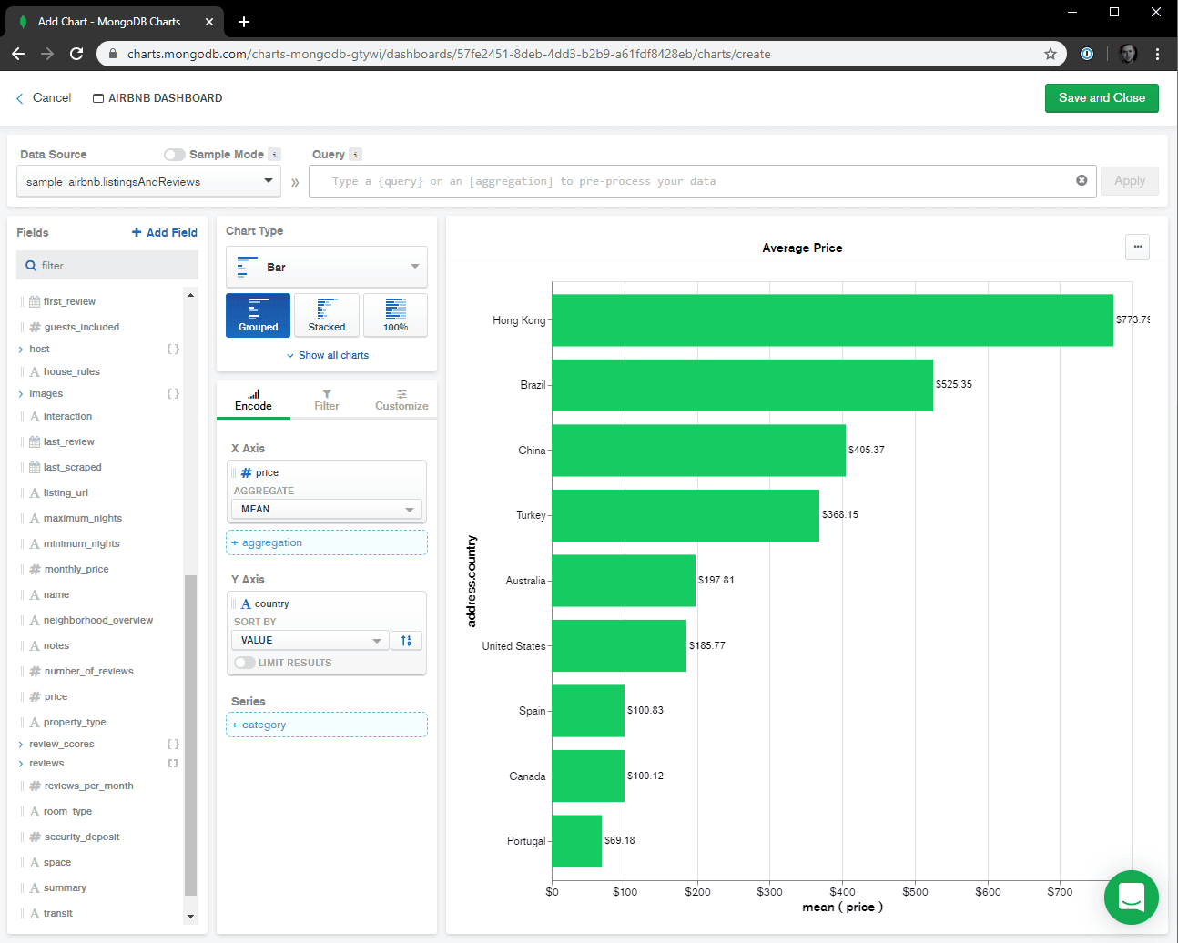
Task: Switch to the Customize tab
Action: click(x=401, y=400)
